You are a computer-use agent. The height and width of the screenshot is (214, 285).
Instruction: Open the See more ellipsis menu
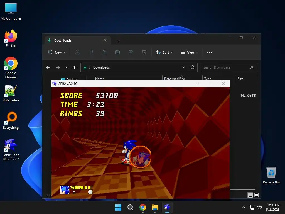209,52
